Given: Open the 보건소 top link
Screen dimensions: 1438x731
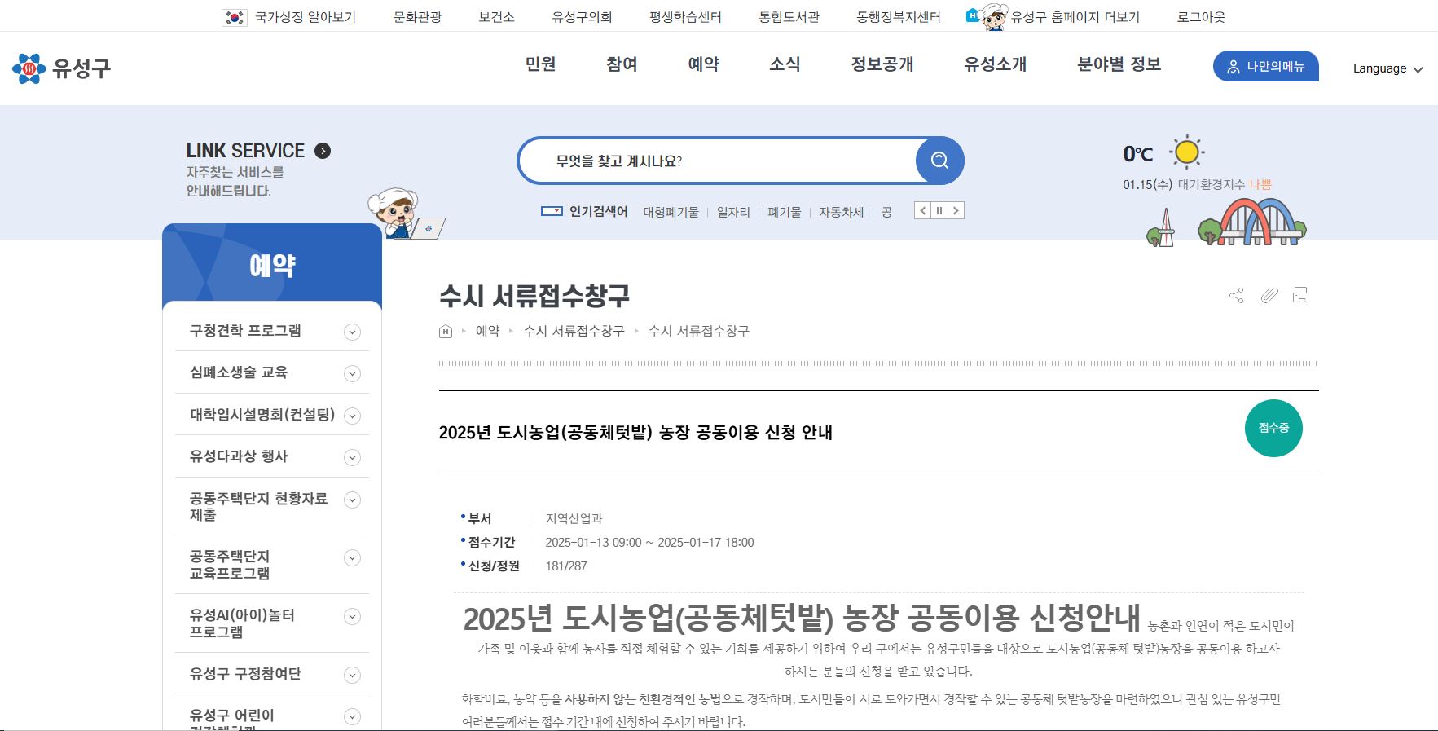Looking at the screenshot, I should pyautogui.click(x=496, y=17).
